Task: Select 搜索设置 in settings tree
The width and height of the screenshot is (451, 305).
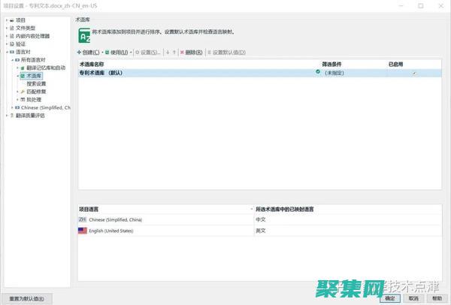Action: click(36, 84)
